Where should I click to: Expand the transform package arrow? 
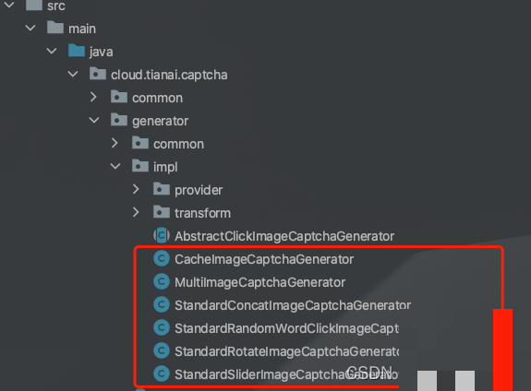click(x=136, y=212)
